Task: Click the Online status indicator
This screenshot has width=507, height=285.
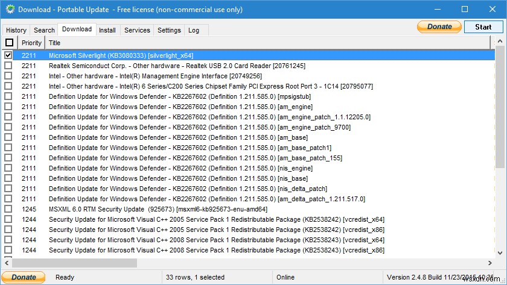Action: (x=285, y=277)
